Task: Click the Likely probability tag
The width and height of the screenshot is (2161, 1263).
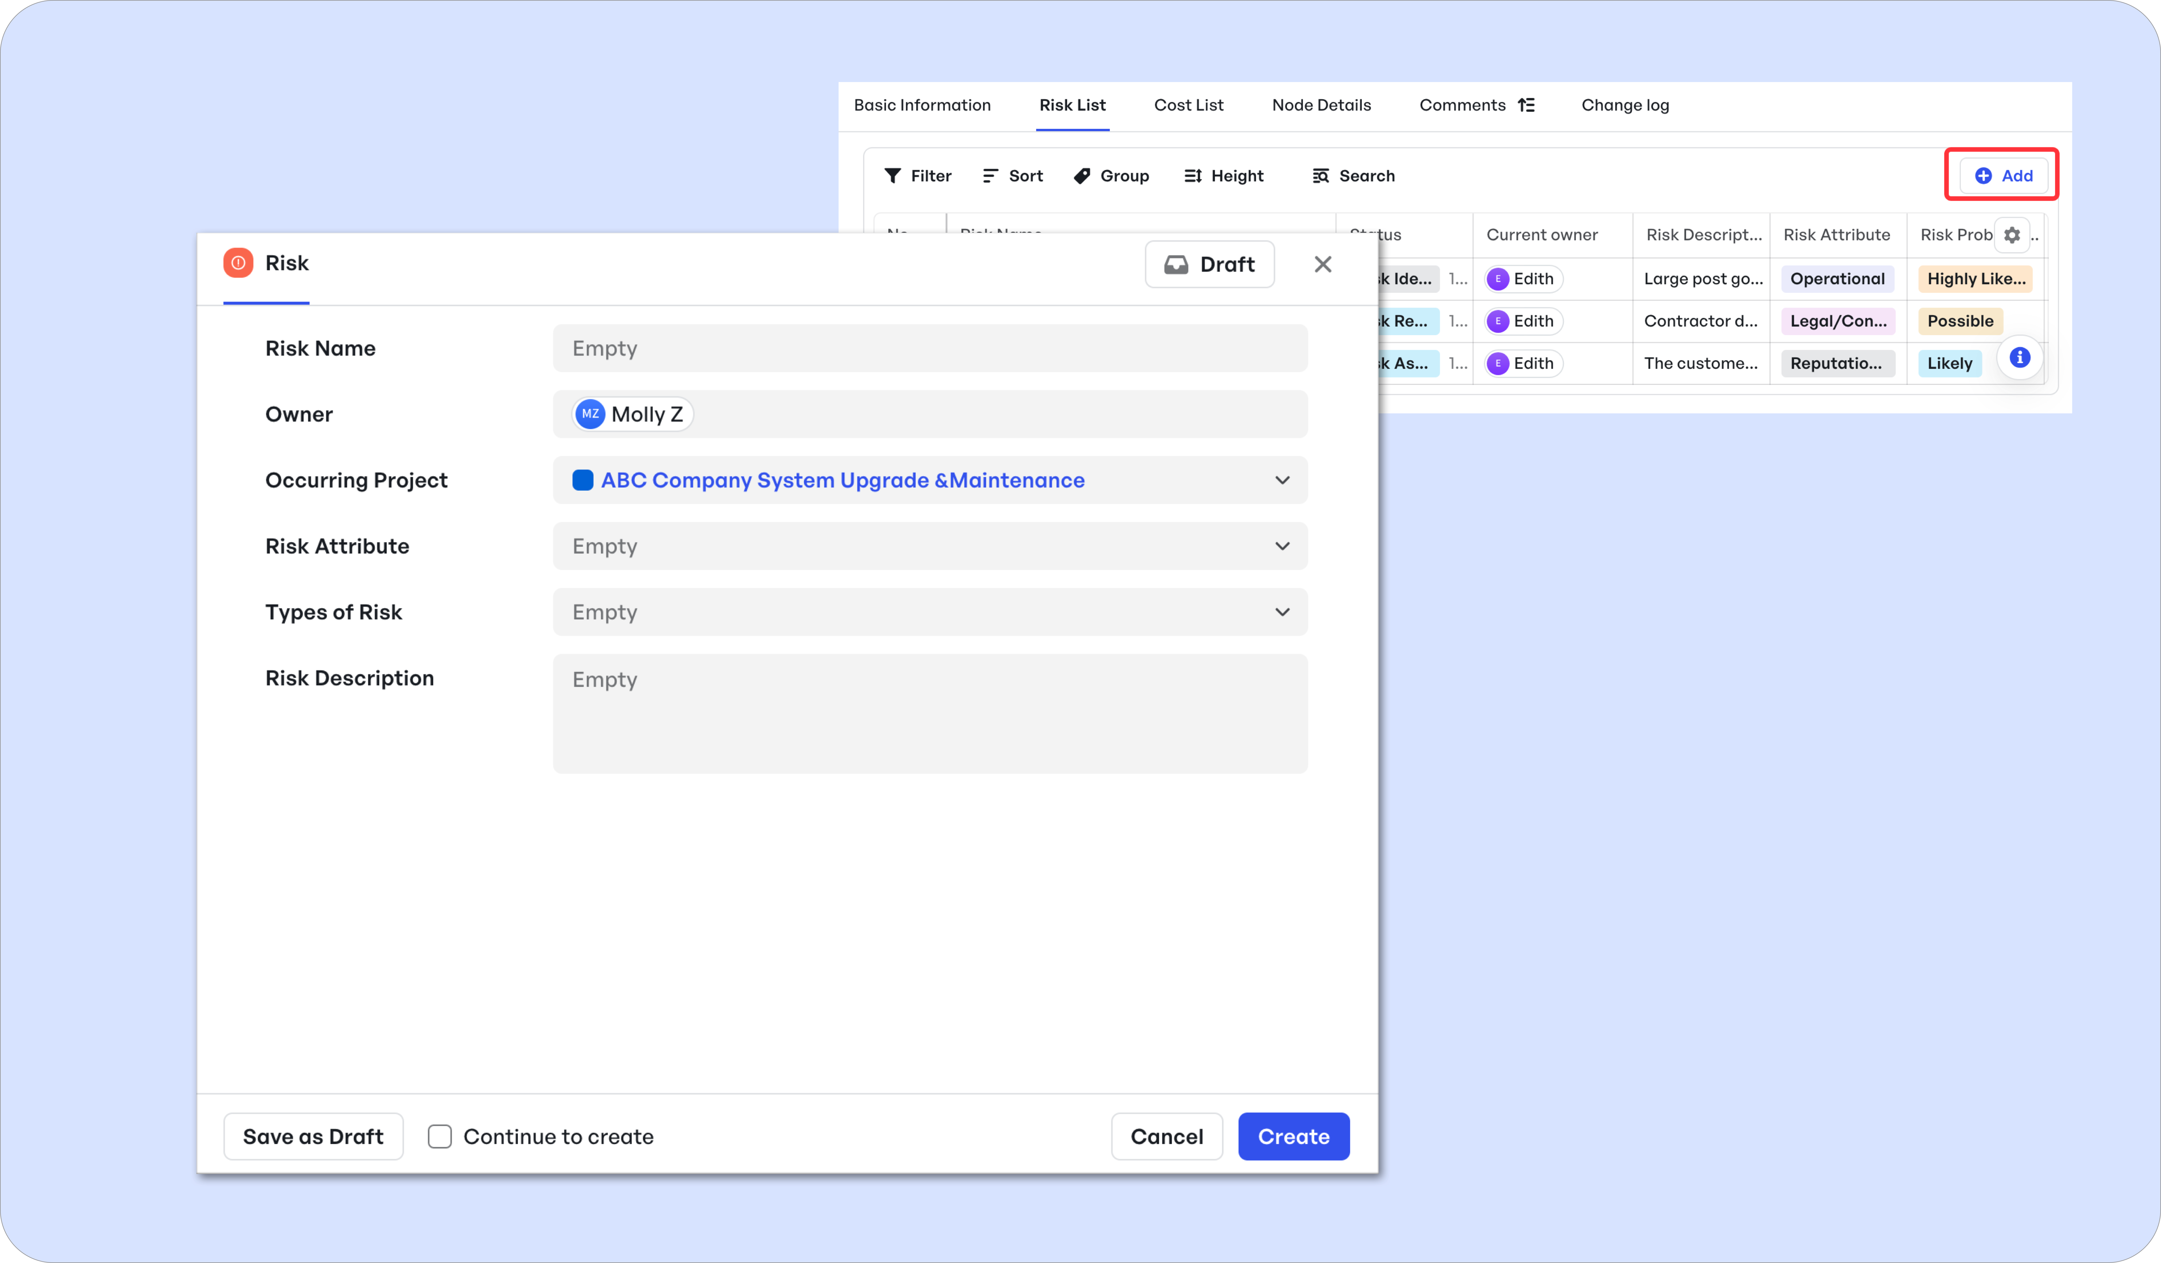Action: tap(1949, 364)
